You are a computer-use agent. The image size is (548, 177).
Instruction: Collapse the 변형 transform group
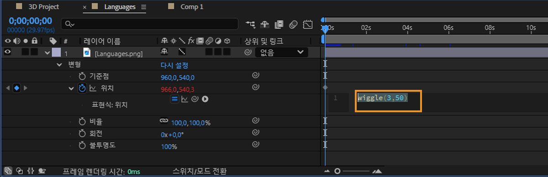pyautogui.click(x=59, y=65)
